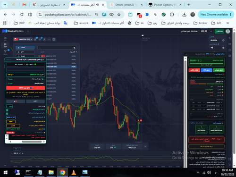Click the clock icon beside the trade time field
Screen dimensions: 236x177
tap(223, 41)
